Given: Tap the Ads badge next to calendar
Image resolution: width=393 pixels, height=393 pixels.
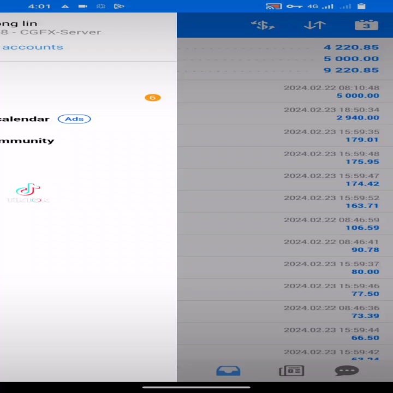Looking at the screenshot, I should [x=74, y=119].
